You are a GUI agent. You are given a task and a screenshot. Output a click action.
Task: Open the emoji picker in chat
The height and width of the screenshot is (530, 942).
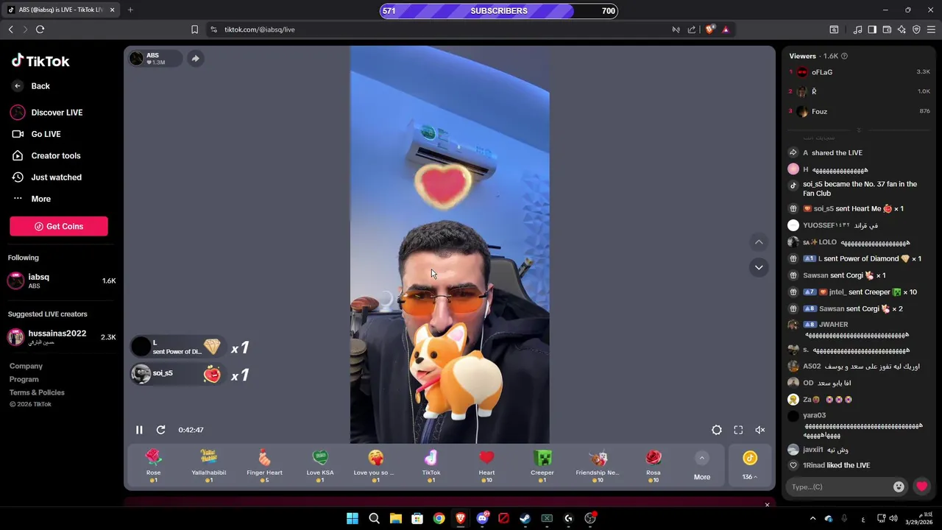coord(899,487)
